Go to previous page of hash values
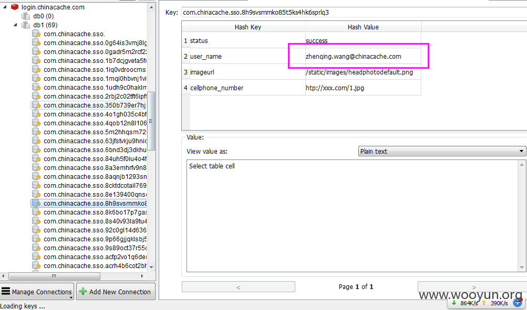 [x=239, y=287]
